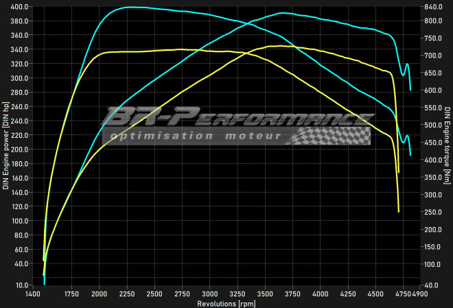The width and height of the screenshot is (453, 308).
Task: Select the 'DIN Engine torque [Nm]' axis title
Action: [447, 146]
